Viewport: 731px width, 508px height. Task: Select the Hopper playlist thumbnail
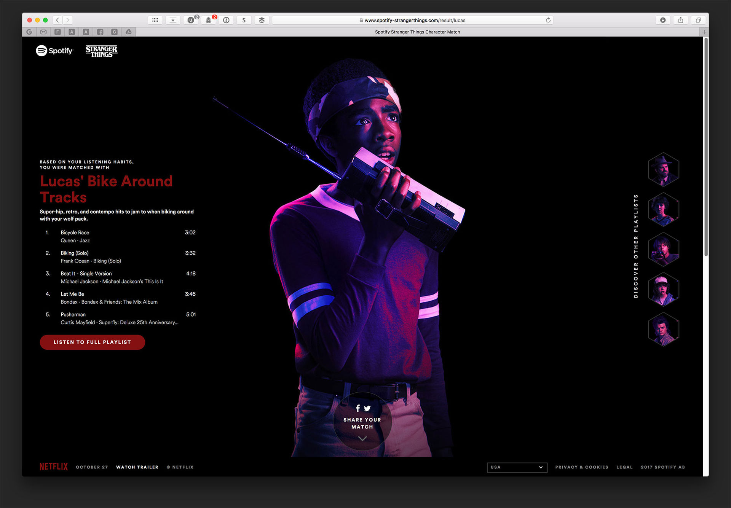point(663,170)
